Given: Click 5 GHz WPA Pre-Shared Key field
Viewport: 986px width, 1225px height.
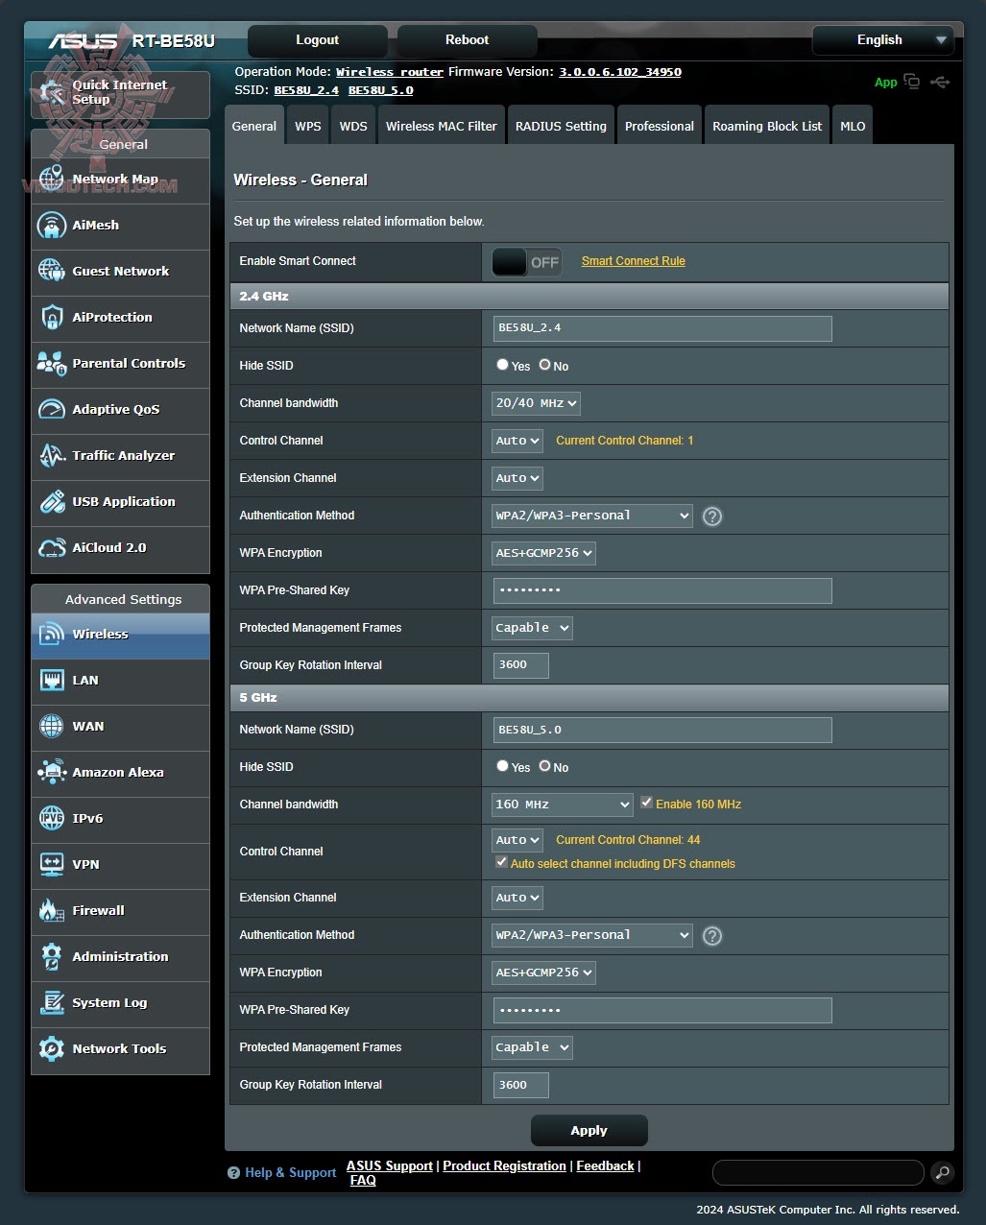Looking at the screenshot, I should (662, 1010).
